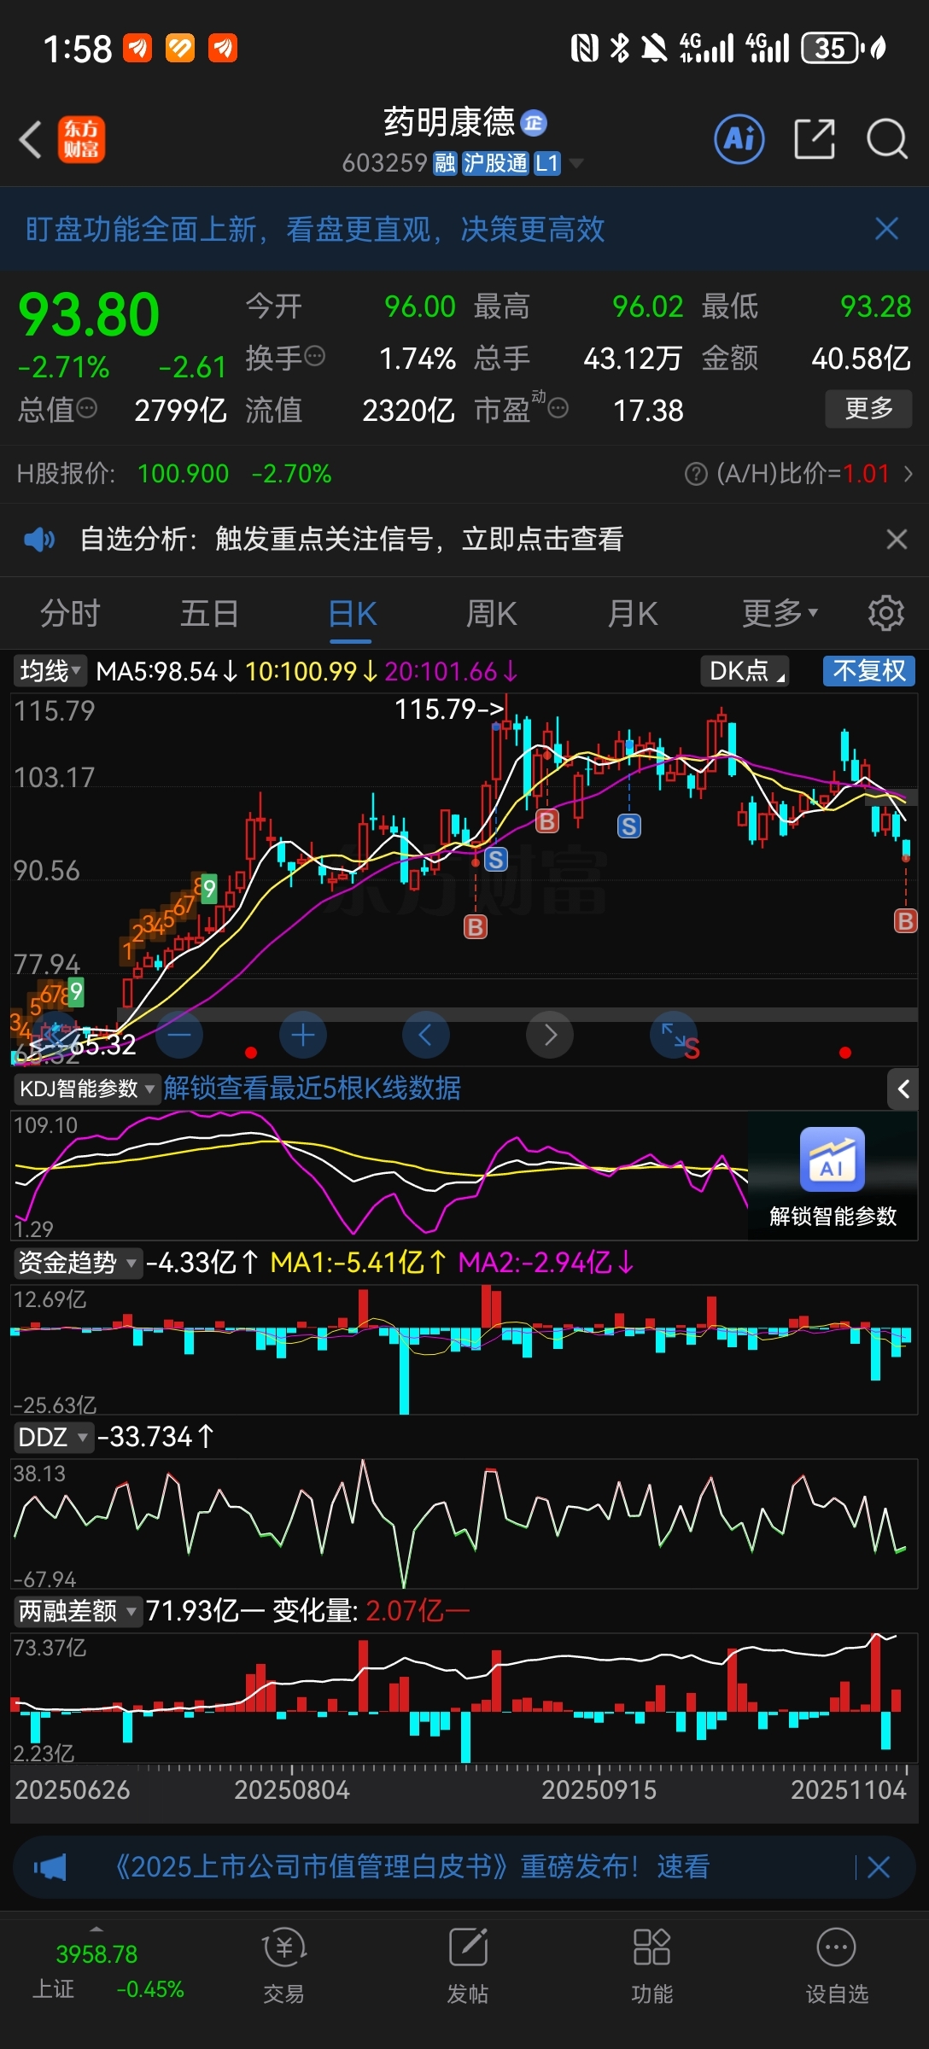Screen dimensions: 929x2049
Task: Tap the B marker below the 115.79 peak
Action: pyautogui.click(x=546, y=821)
